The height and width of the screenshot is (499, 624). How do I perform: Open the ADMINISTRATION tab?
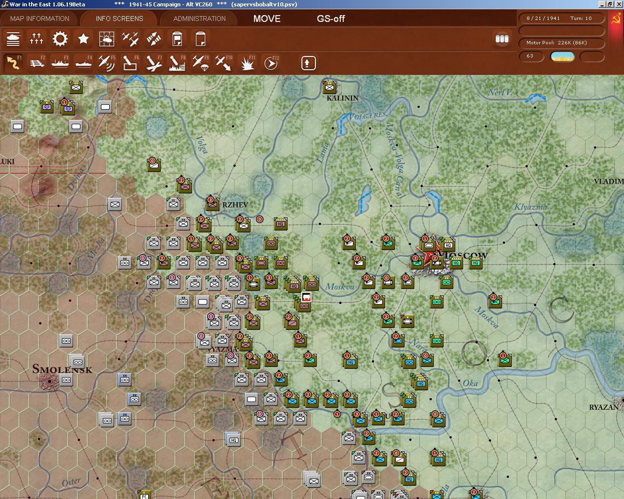tap(199, 19)
